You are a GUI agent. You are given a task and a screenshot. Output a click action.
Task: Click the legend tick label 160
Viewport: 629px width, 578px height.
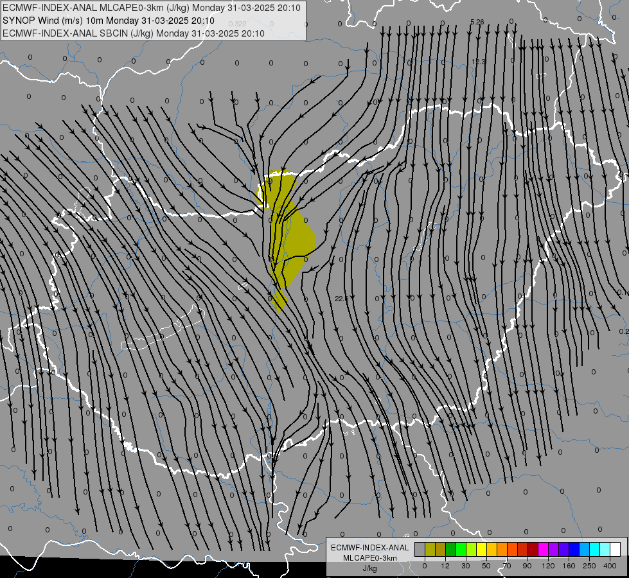point(569,566)
